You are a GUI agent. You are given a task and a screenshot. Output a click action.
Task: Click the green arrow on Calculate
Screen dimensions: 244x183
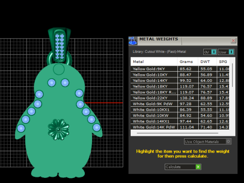point(198,167)
